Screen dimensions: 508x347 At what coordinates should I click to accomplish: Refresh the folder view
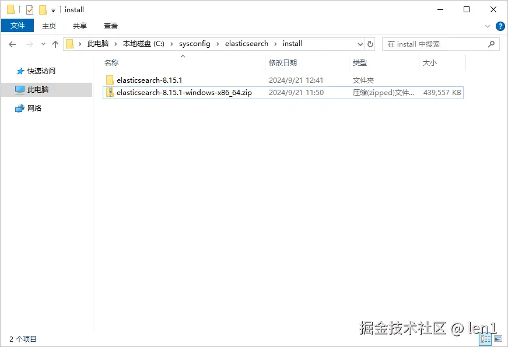(370, 44)
